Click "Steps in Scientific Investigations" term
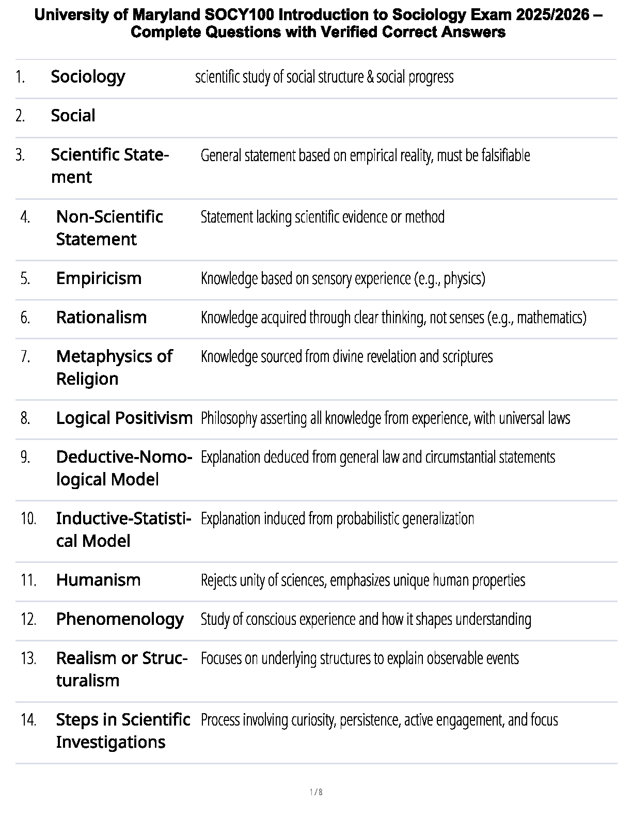Viewport: 632px width, 818px height. coord(123,730)
